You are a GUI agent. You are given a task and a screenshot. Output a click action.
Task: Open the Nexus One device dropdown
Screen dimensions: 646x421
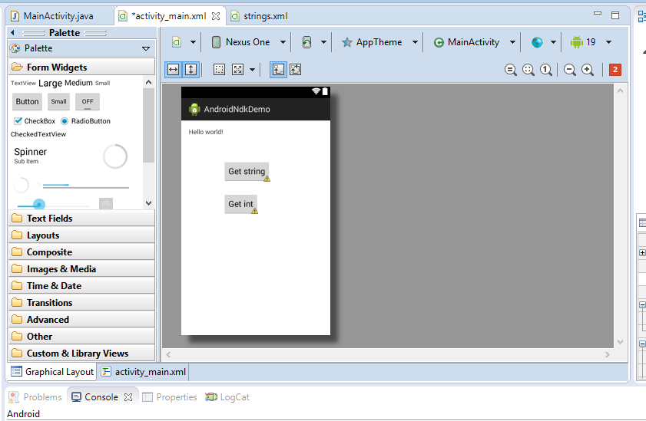248,42
